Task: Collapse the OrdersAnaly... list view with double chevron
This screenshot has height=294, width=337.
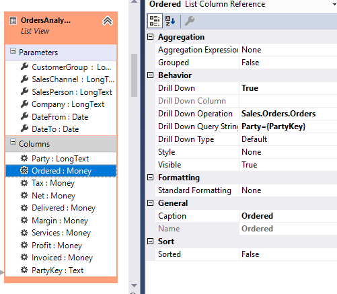Action: click(108, 21)
